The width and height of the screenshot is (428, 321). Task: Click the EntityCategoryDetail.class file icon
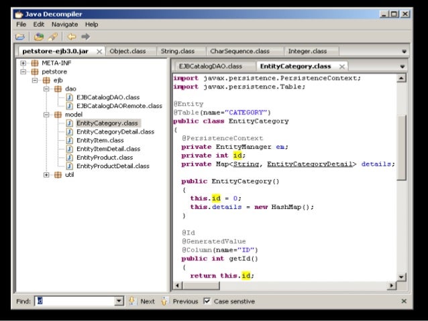click(x=70, y=132)
